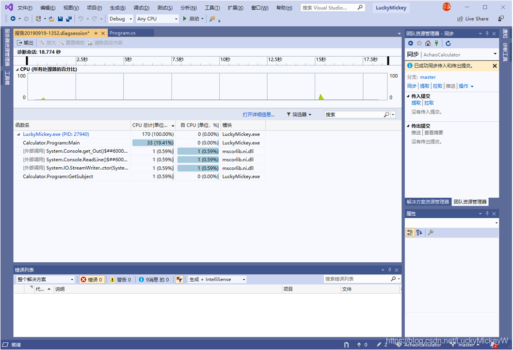Collapse the outgoing commits (传出提交) section
Viewport: 513px width, 350px height.
(x=408, y=126)
